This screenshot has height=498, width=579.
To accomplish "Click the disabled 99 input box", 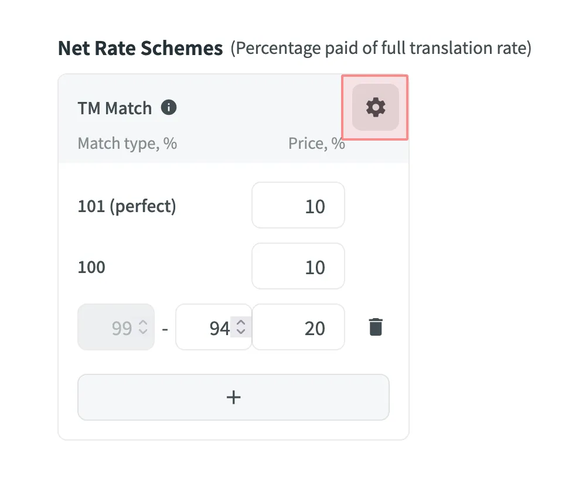I will [111, 328].
